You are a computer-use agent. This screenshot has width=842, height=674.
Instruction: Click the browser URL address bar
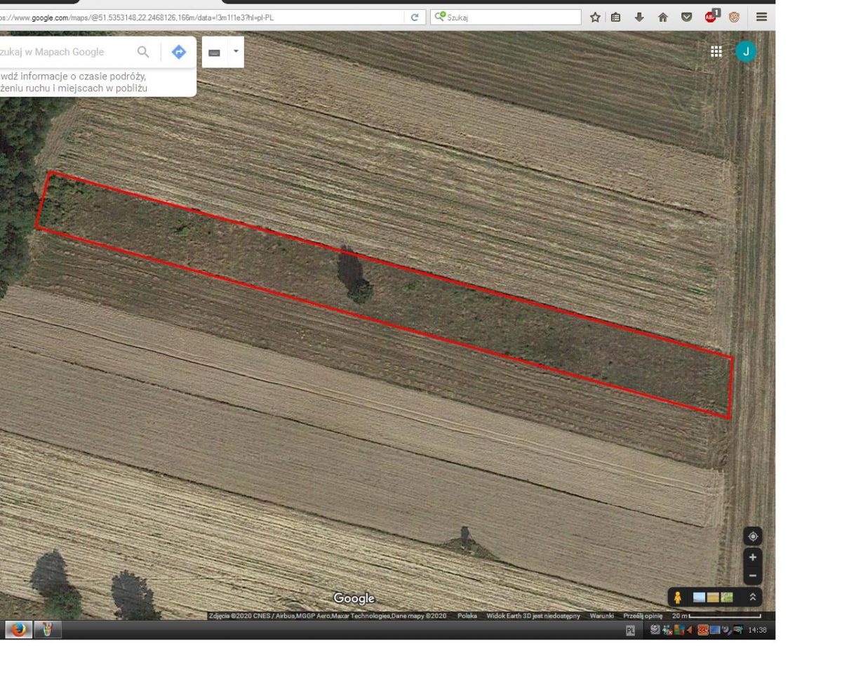[203, 18]
